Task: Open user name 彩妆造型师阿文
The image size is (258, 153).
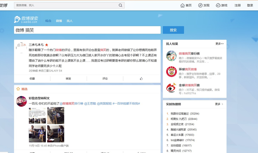Action: pyautogui.click(x=39, y=98)
